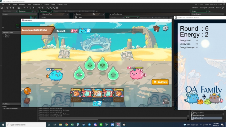Close the Workspace 1 tab
226x127 pixels.
click(51, 11)
